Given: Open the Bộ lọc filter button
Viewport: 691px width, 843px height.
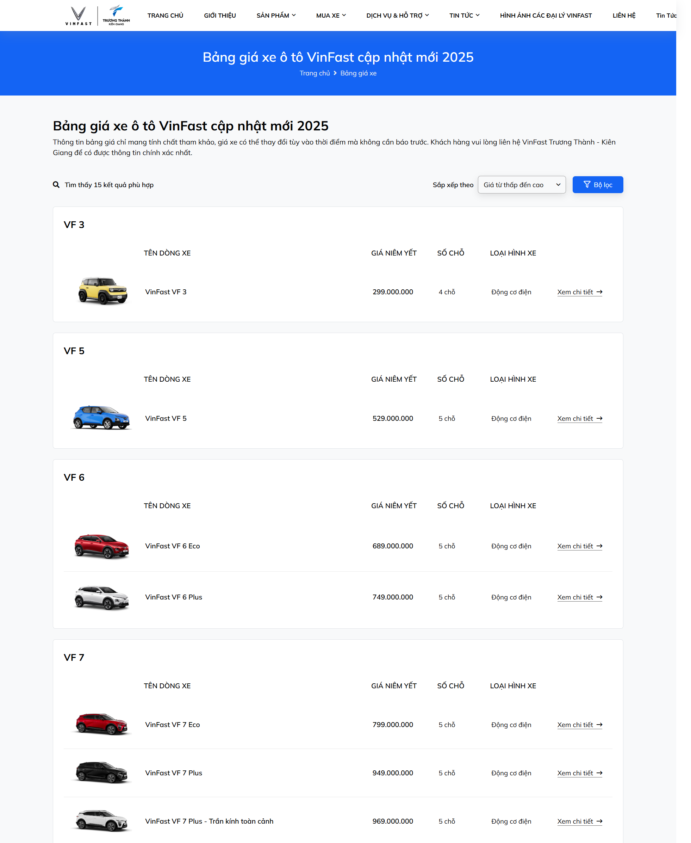Looking at the screenshot, I should tap(597, 185).
